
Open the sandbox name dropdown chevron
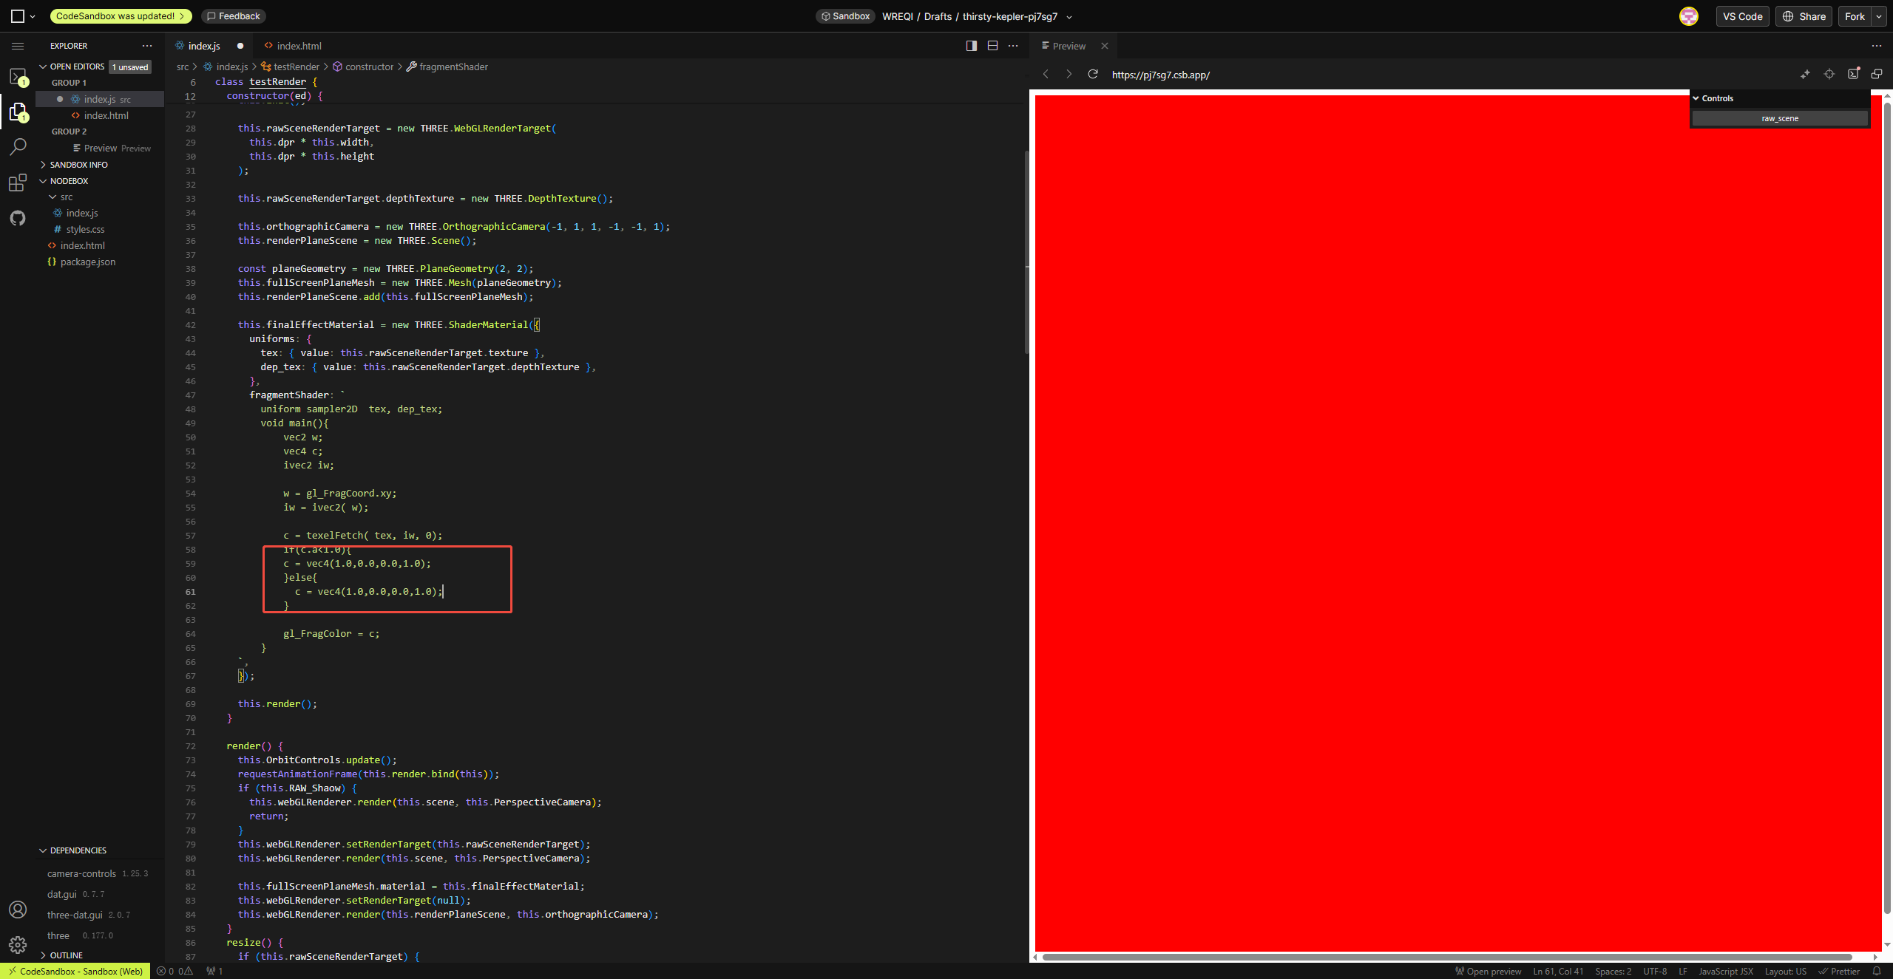[1069, 17]
